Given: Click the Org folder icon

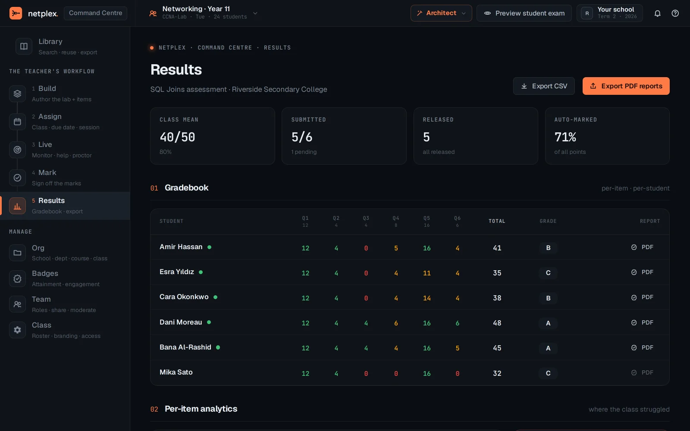Looking at the screenshot, I should click(x=17, y=253).
